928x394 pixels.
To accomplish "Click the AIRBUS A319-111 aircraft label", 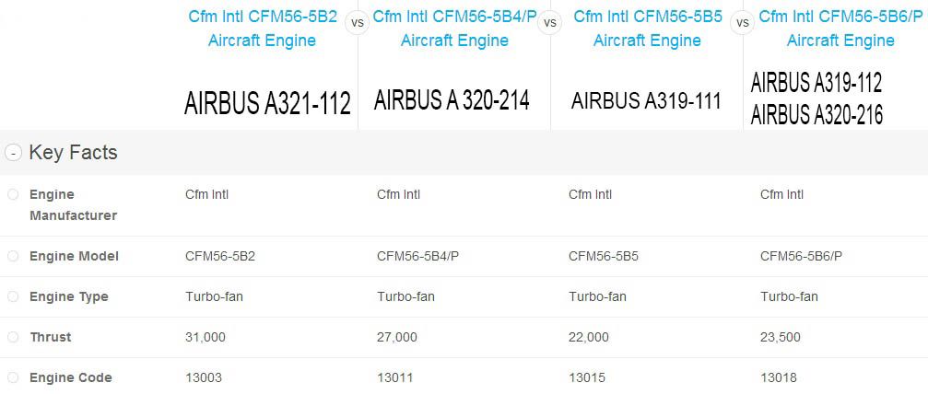I will pyautogui.click(x=646, y=101).
